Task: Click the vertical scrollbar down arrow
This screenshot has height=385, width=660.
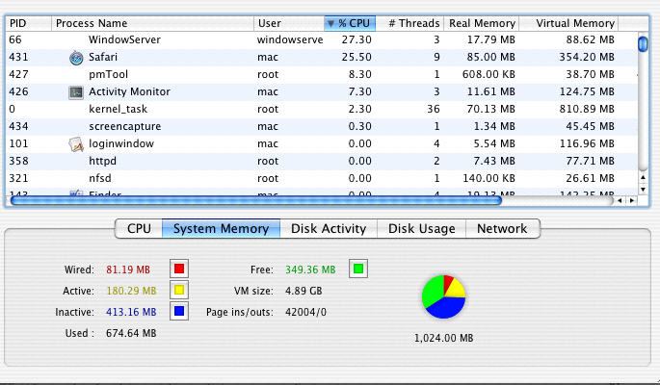Action: [x=643, y=190]
